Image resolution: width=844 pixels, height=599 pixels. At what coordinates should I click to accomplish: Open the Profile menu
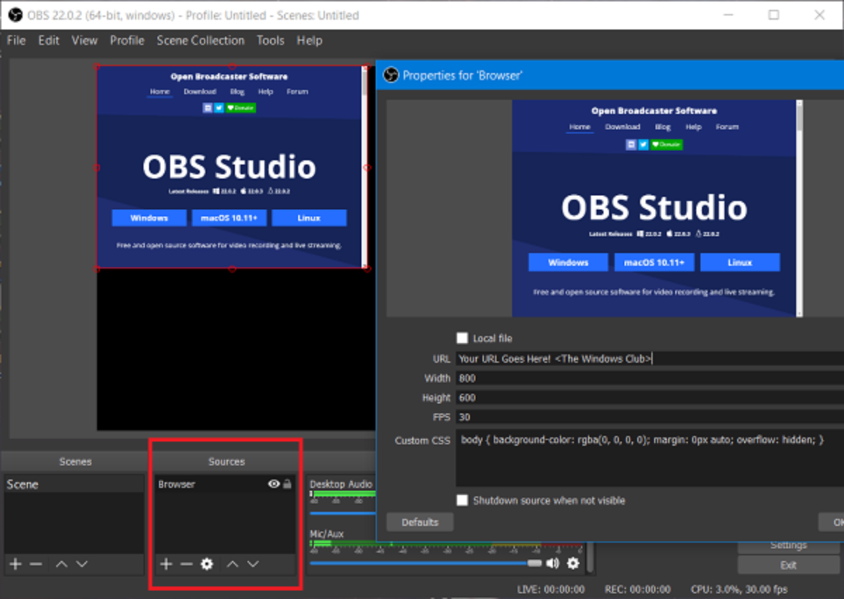pos(127,40)
